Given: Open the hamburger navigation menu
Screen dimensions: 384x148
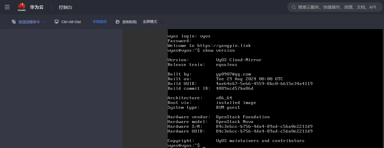Looking at the screenshot, I should click(7, 7).
